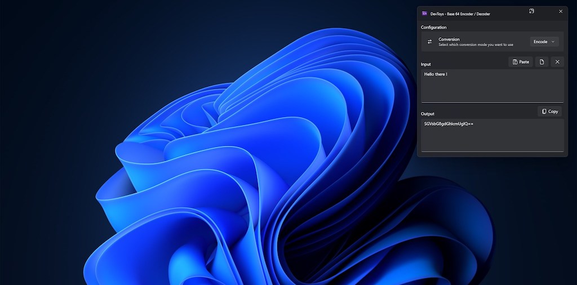Click the Output section label
Screen dimensions: 577x285
[427, 114]
